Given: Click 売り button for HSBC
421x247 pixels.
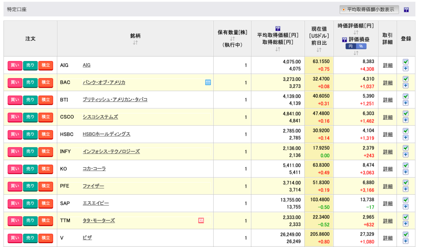Looking at the screenshot, I should [x=30, y=134].
